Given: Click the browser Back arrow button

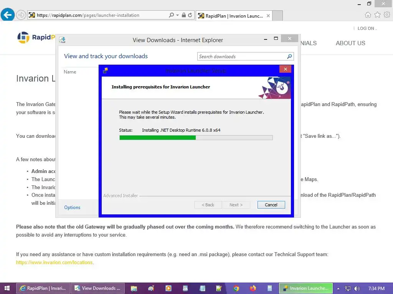Looking at the screenshot, I should pos(8,15).
